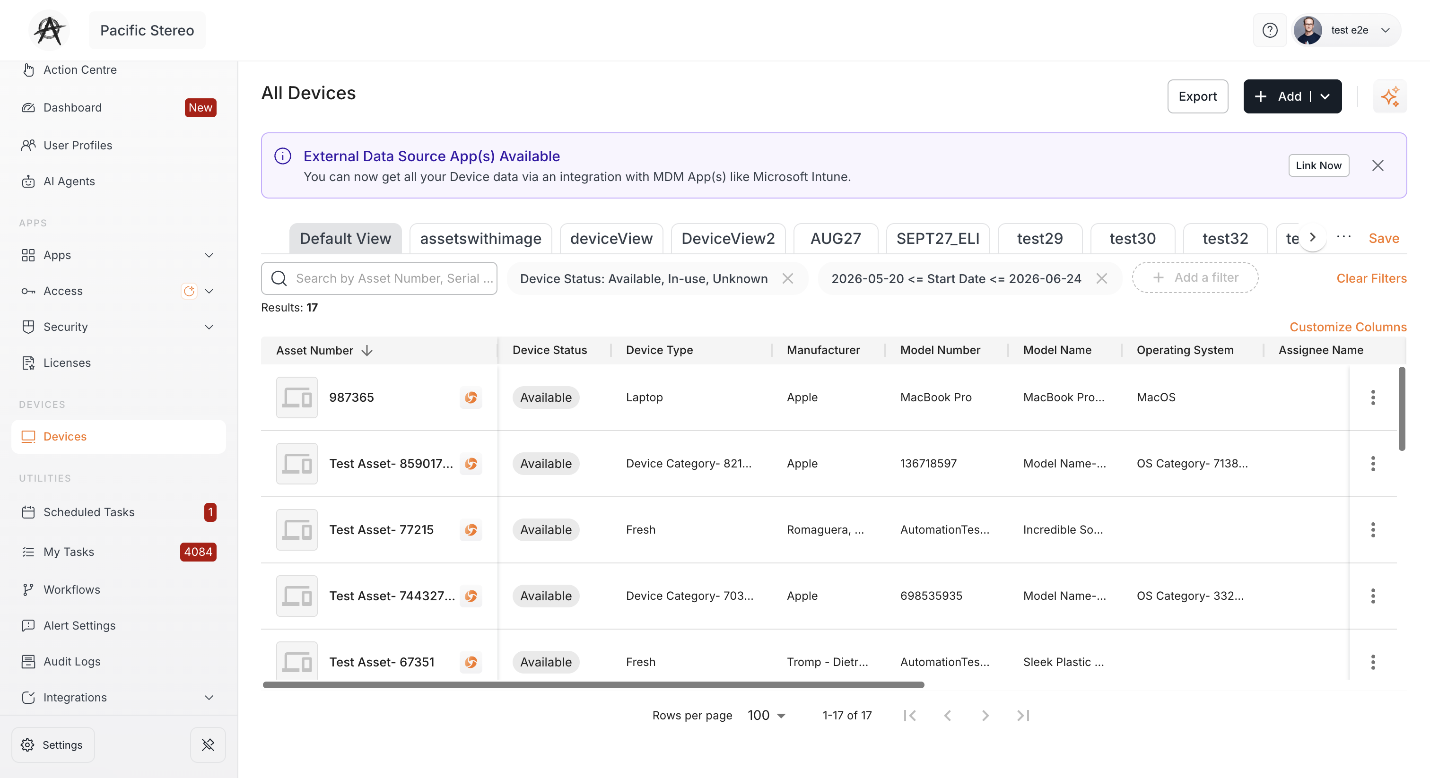
Task: Click the Pacific Stereo logo icon
Action: 49,30
